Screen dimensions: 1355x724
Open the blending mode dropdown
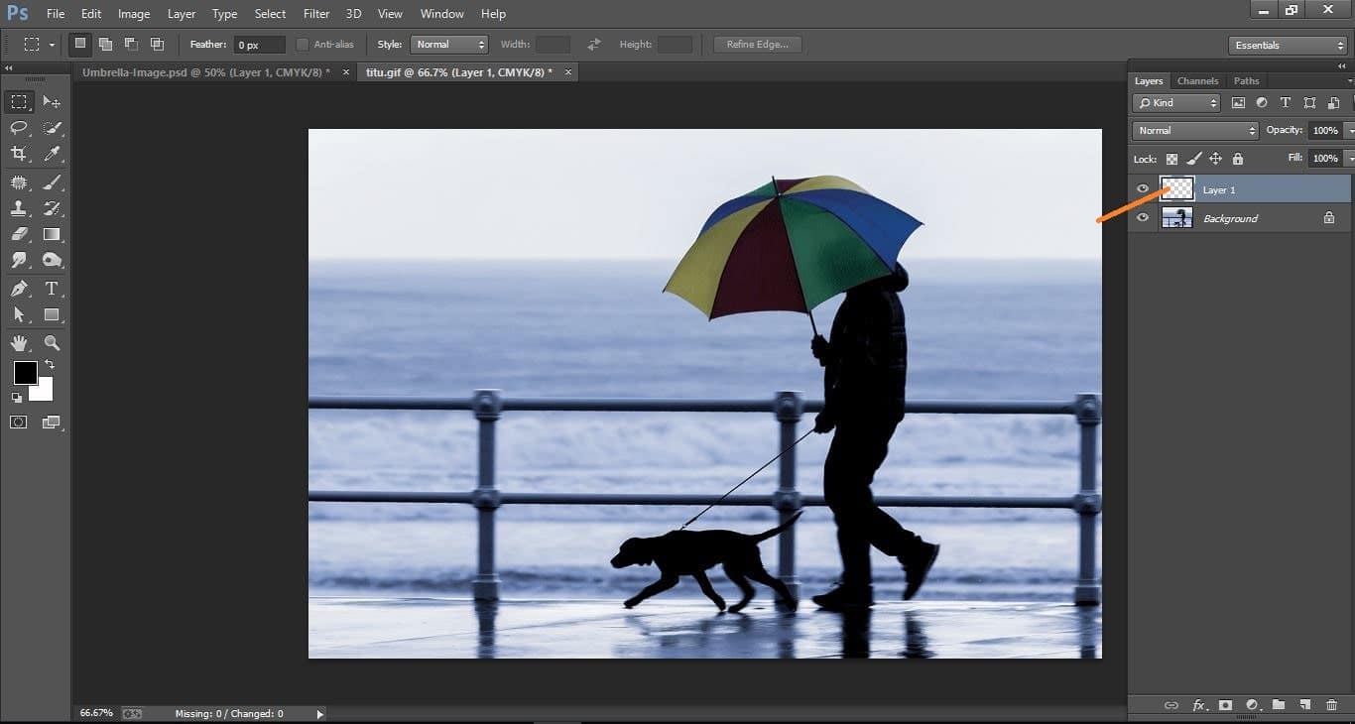coord(1194,130)
